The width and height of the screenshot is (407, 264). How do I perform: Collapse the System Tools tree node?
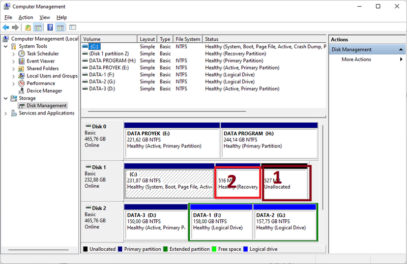[x=6, y=46]
